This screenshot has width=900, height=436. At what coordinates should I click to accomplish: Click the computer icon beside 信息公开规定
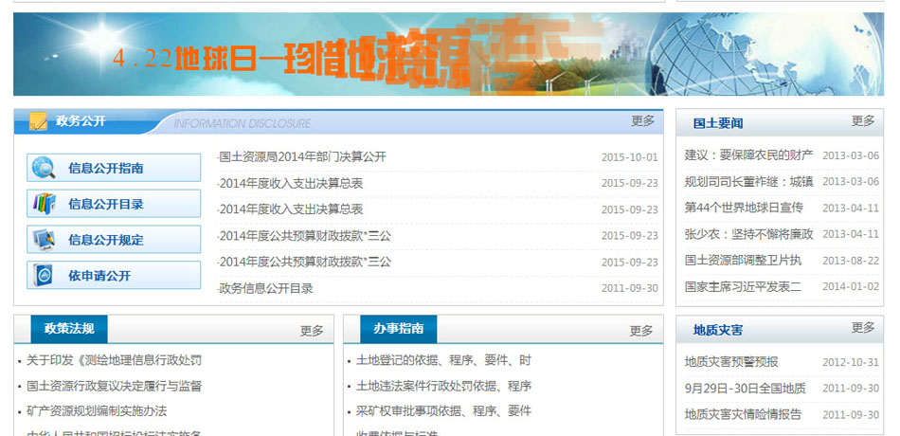click(44, 240)
